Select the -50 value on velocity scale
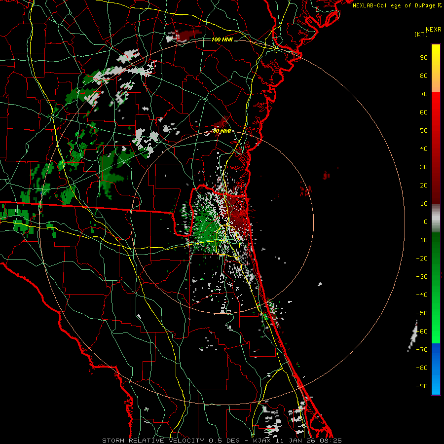The image size is (444, 444). click(422, 313)
